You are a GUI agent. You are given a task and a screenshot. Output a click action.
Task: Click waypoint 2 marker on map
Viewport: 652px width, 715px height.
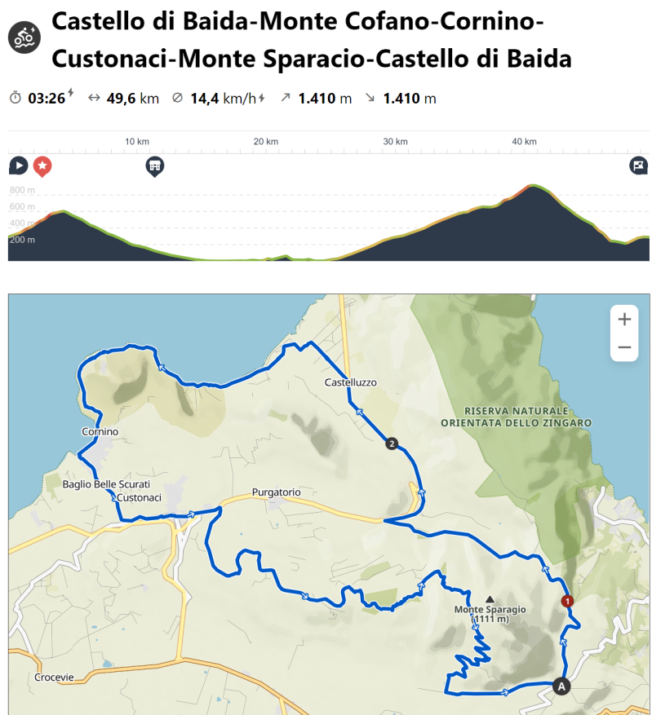pos(393,444)
